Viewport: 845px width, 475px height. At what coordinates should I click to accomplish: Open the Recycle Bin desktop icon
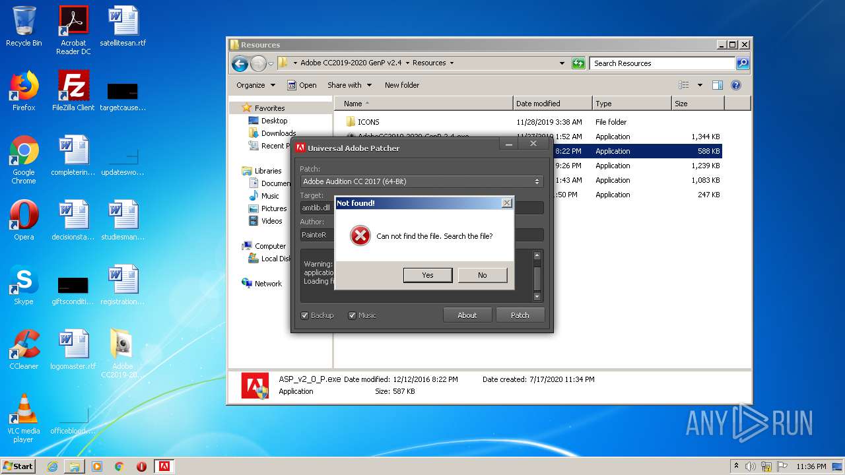[x=24, y=26]
